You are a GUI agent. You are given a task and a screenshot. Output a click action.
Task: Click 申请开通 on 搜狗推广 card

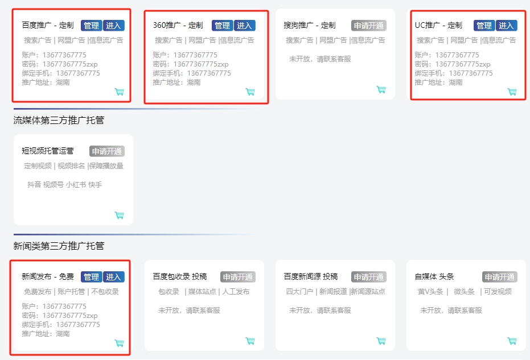point(369,26)
